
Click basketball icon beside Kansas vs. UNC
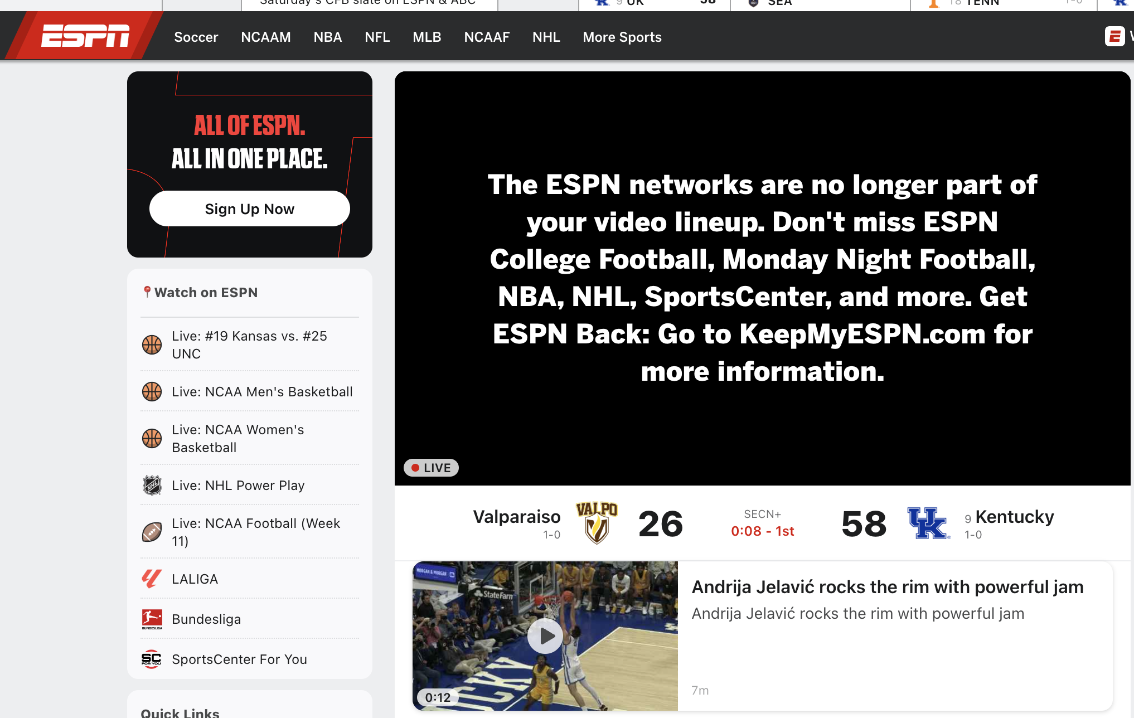[152, 345]
